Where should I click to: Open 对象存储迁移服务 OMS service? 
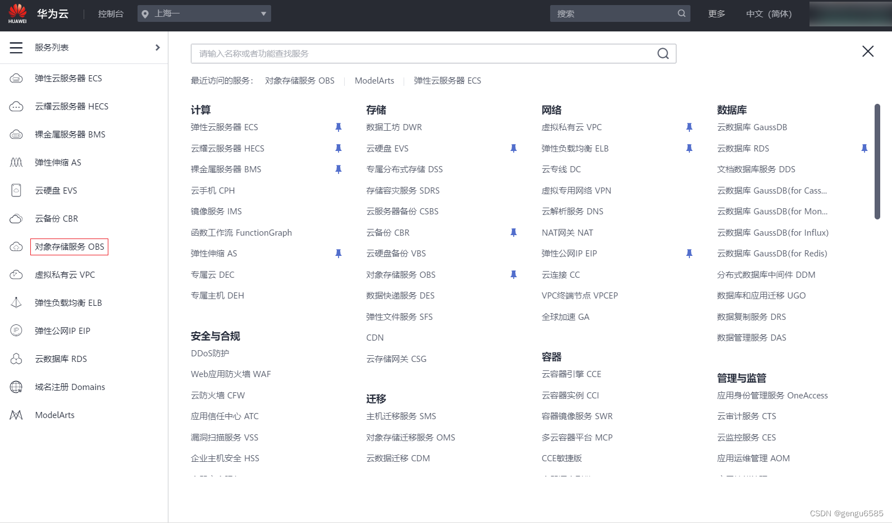point(411,438)
